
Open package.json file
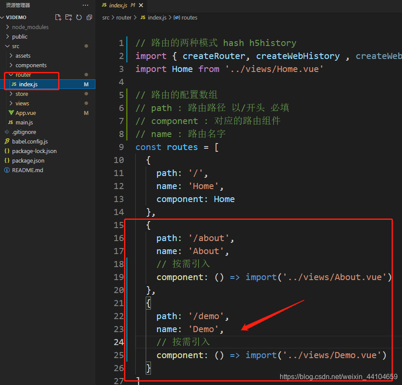[48, 161]
